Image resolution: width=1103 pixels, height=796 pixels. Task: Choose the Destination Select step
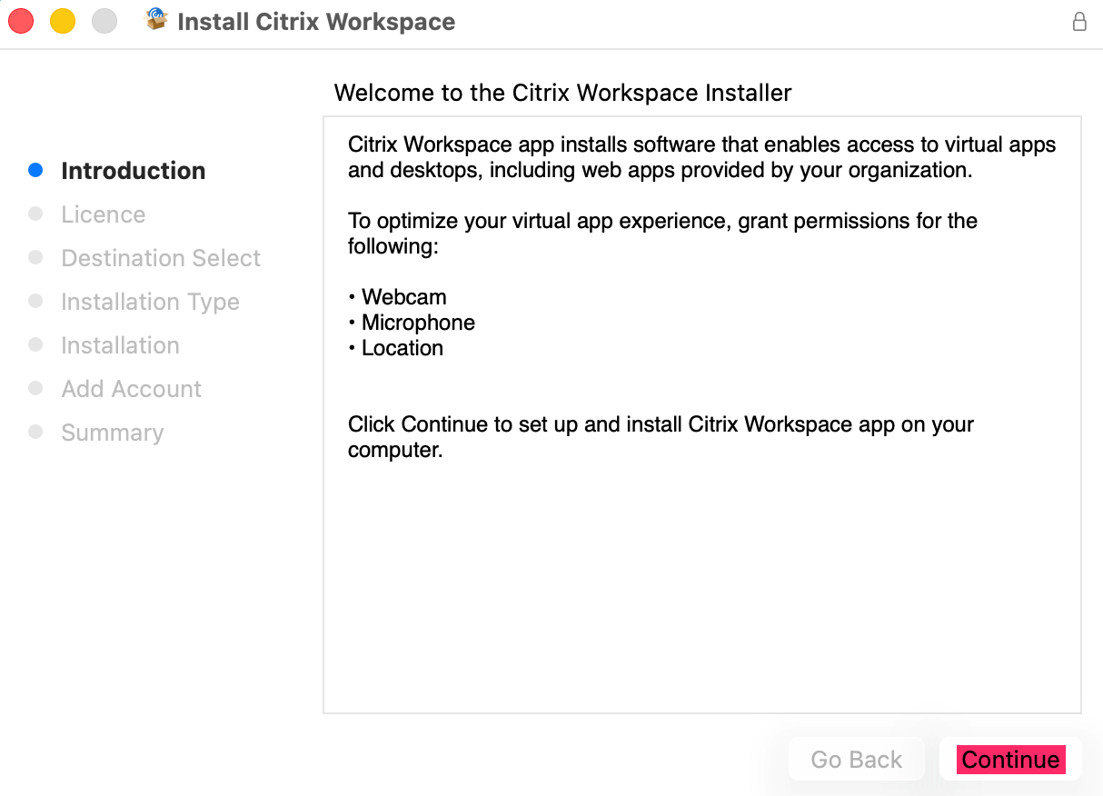[161, 258]
